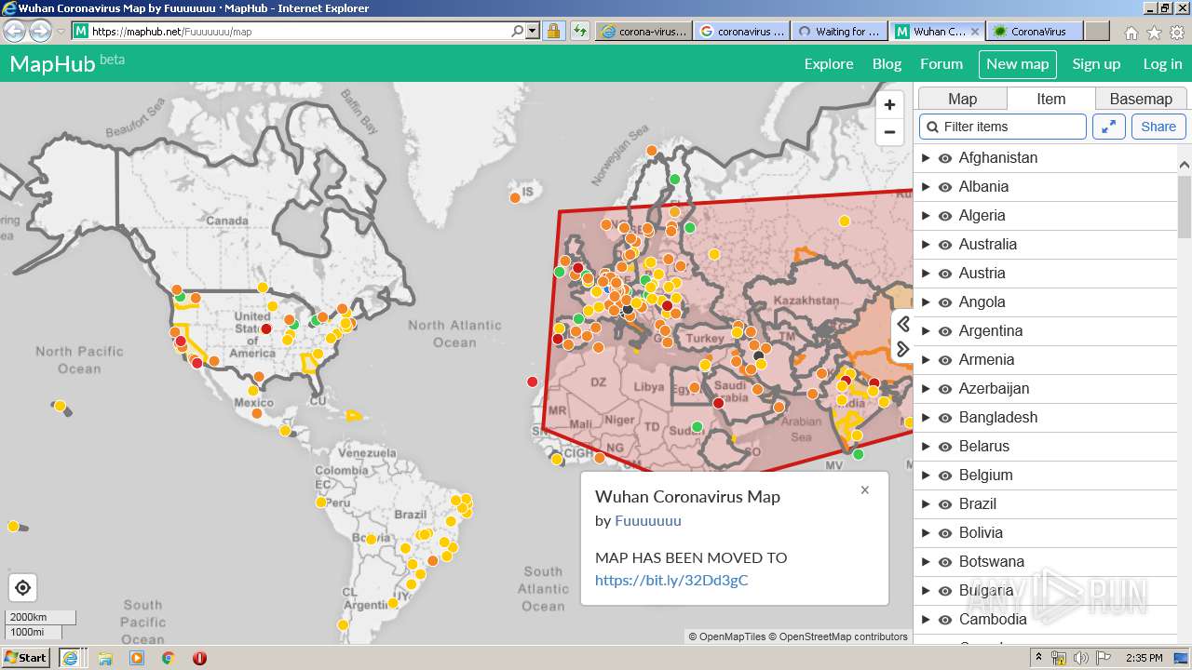Image resolution: width=1192 pixels, height=670 pixels.
Task: Toggle the eye icon for Belgium
Action: (x=945, y=476)
